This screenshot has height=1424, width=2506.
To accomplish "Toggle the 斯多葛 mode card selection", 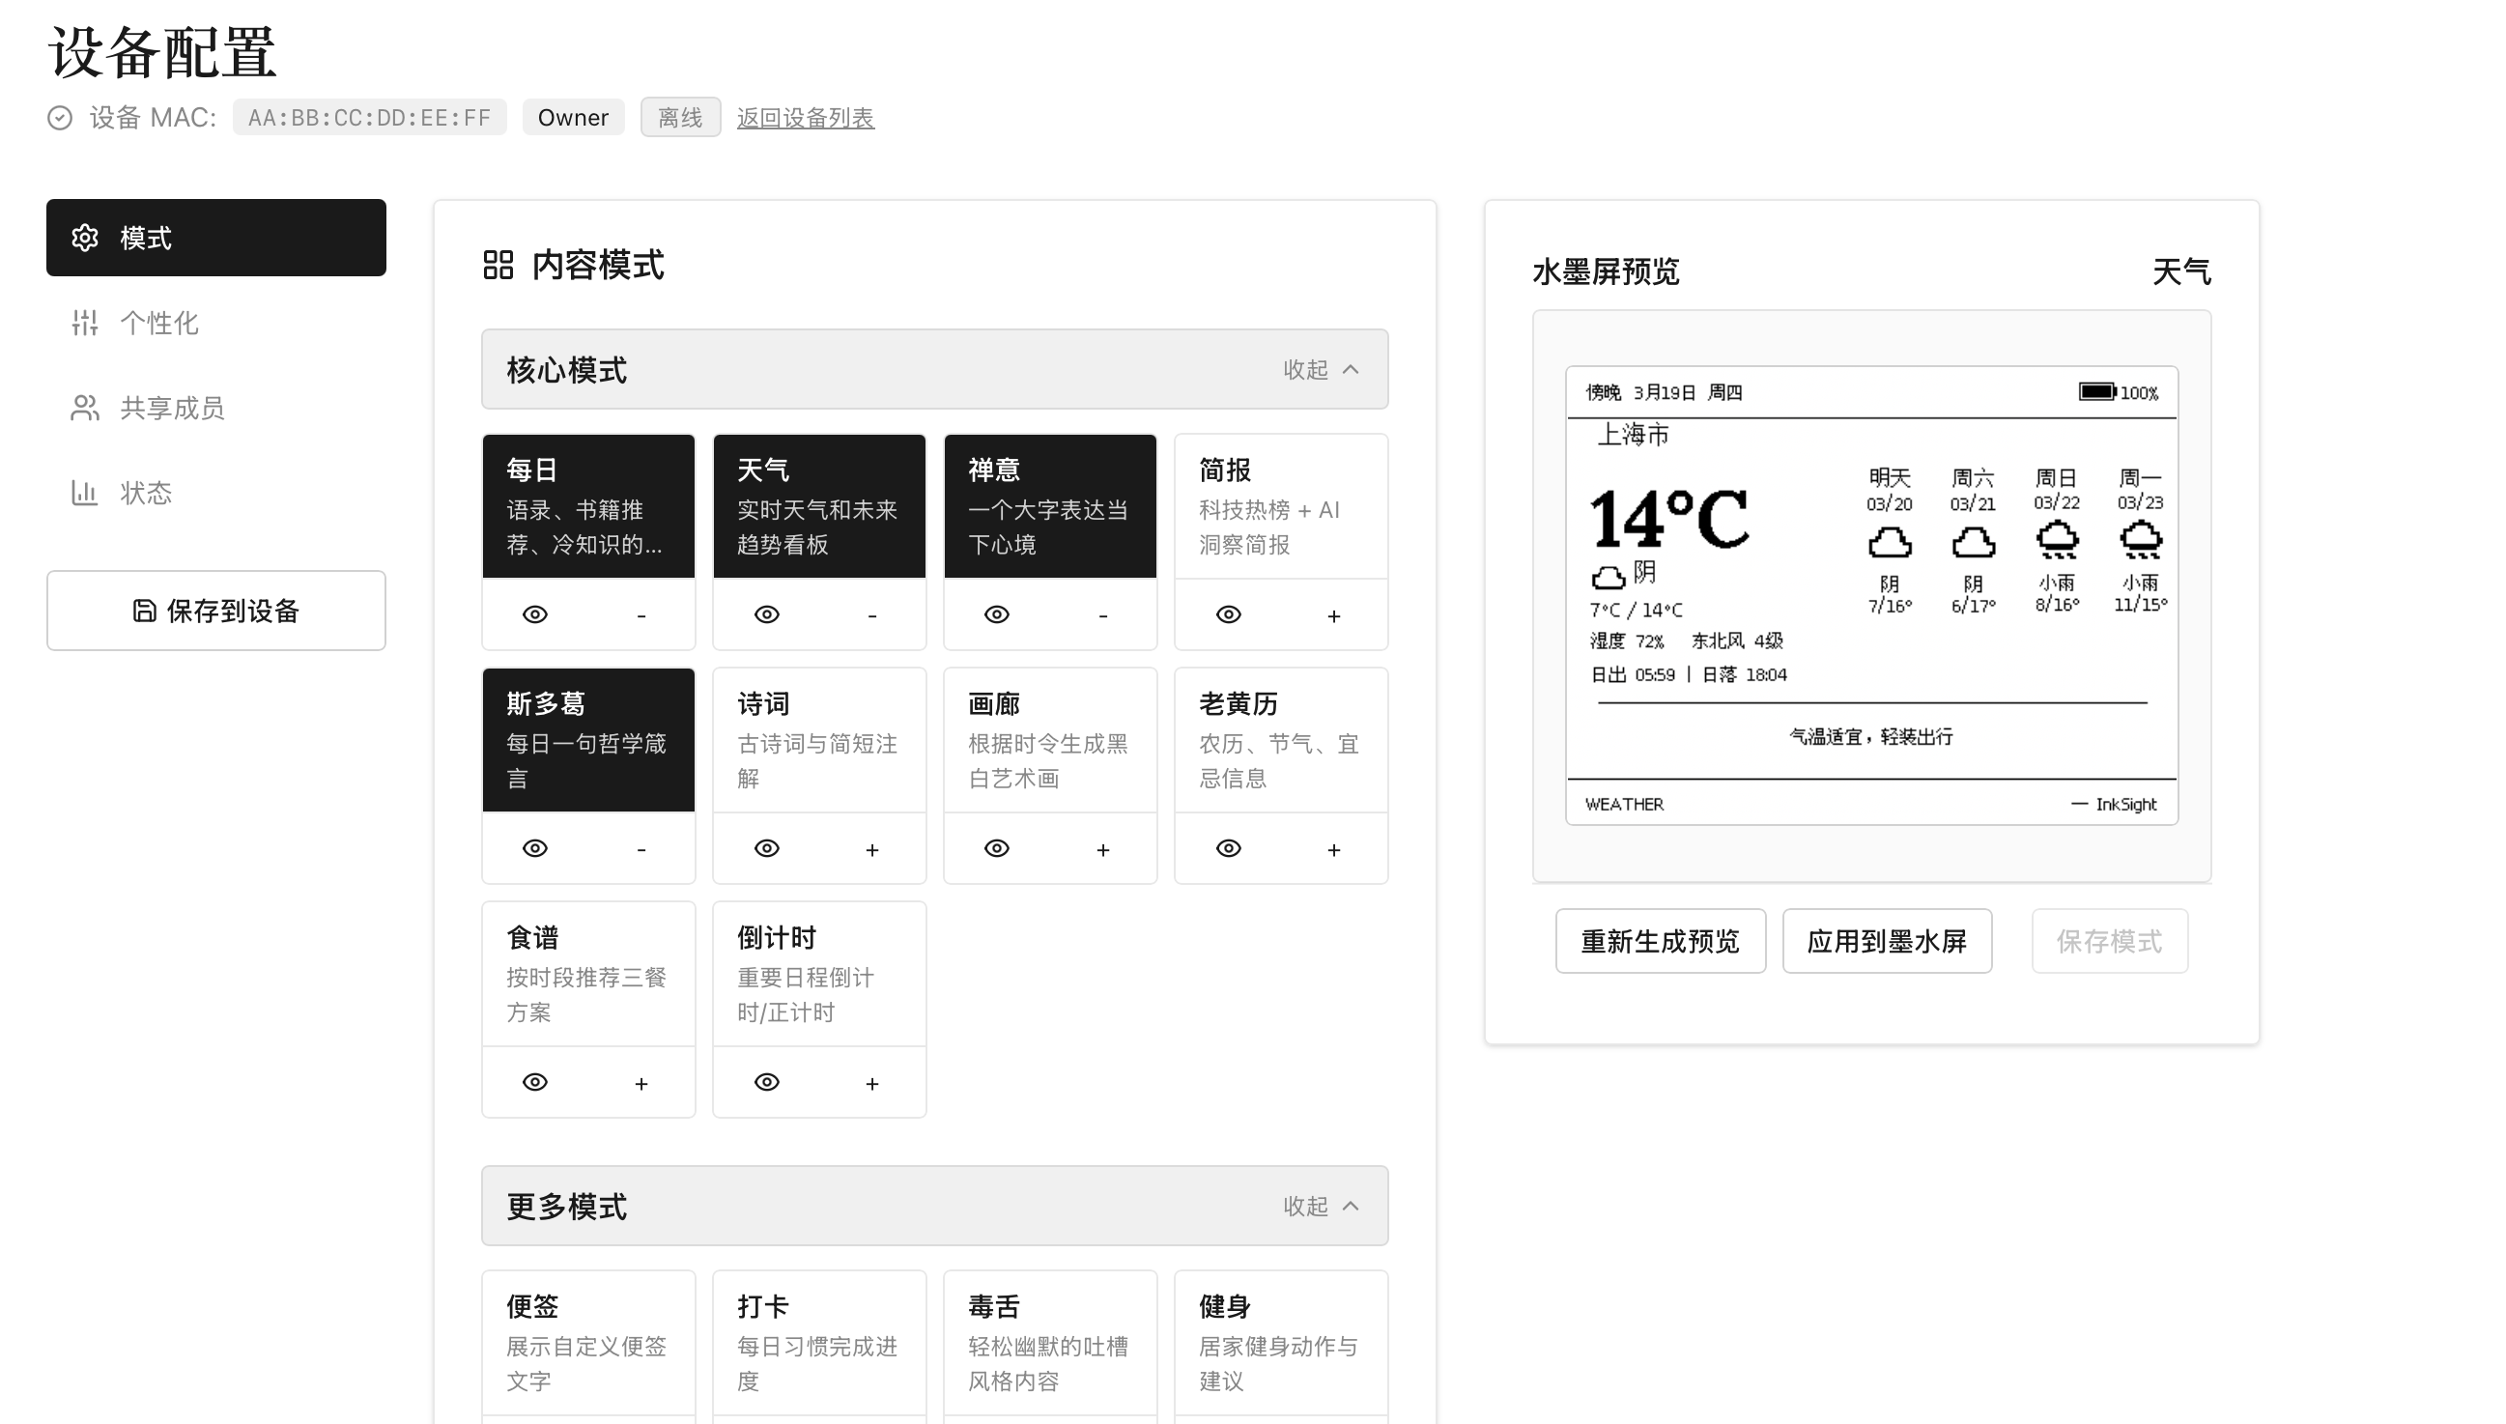I will pyautogui.click(x=587, y=739).
